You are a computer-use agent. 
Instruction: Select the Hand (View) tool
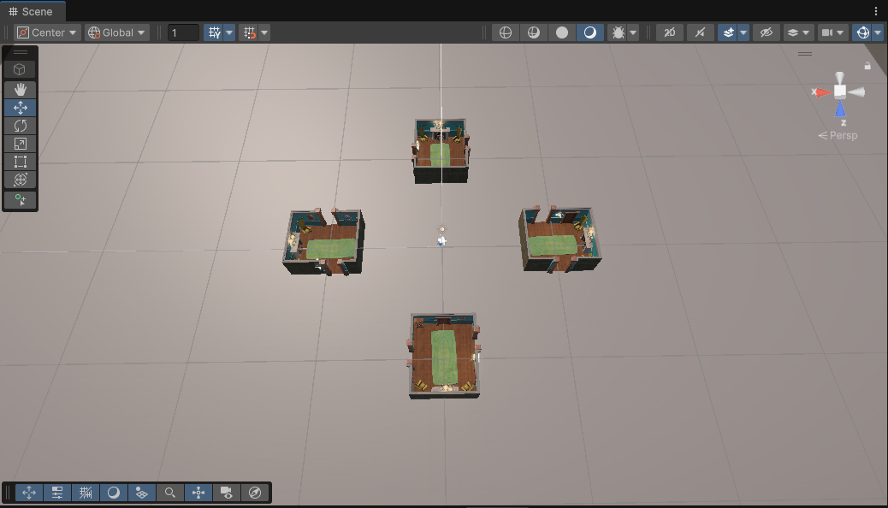click(21, 89)
